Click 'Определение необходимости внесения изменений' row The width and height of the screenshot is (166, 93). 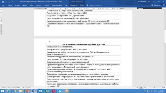(83, 62)
